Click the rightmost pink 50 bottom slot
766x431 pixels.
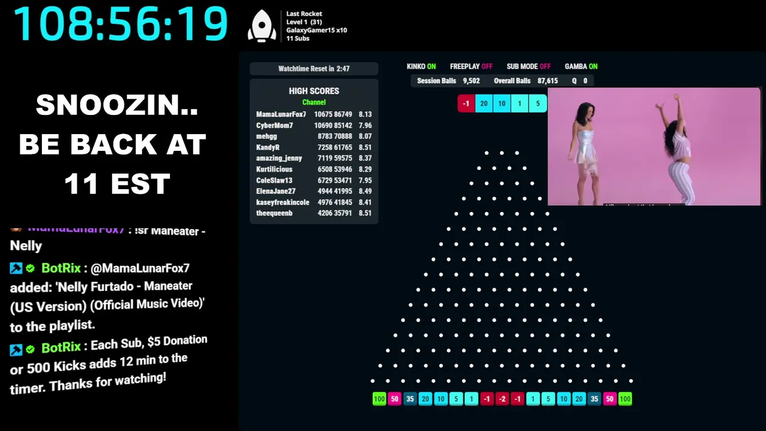[609, 399]
